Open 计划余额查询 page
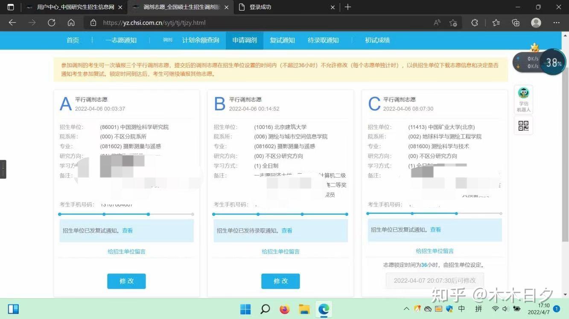The height and width of the screenshot is (319, 569). 201,40
